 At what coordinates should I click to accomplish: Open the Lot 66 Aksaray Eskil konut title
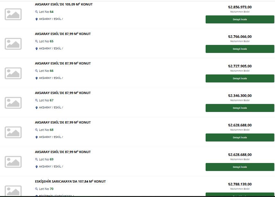click(63, 64)
